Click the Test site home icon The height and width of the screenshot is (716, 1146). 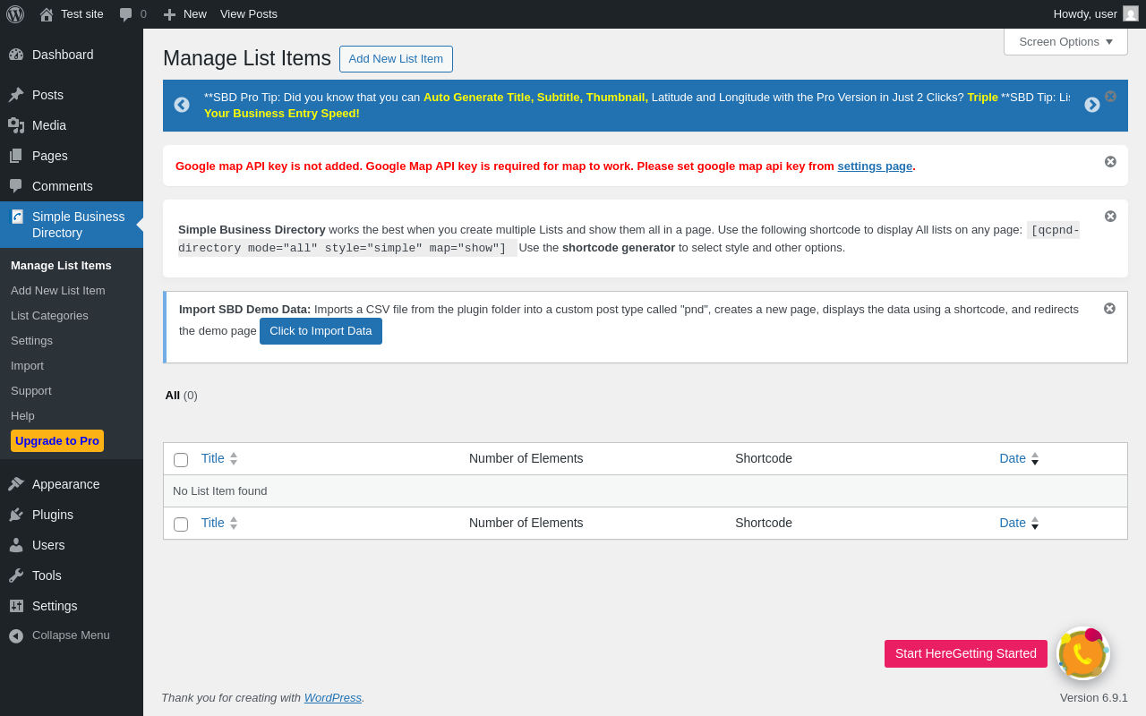tap(47, 14)
